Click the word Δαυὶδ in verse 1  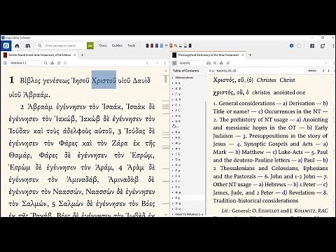pyautogui.click(x=141, y=80)
